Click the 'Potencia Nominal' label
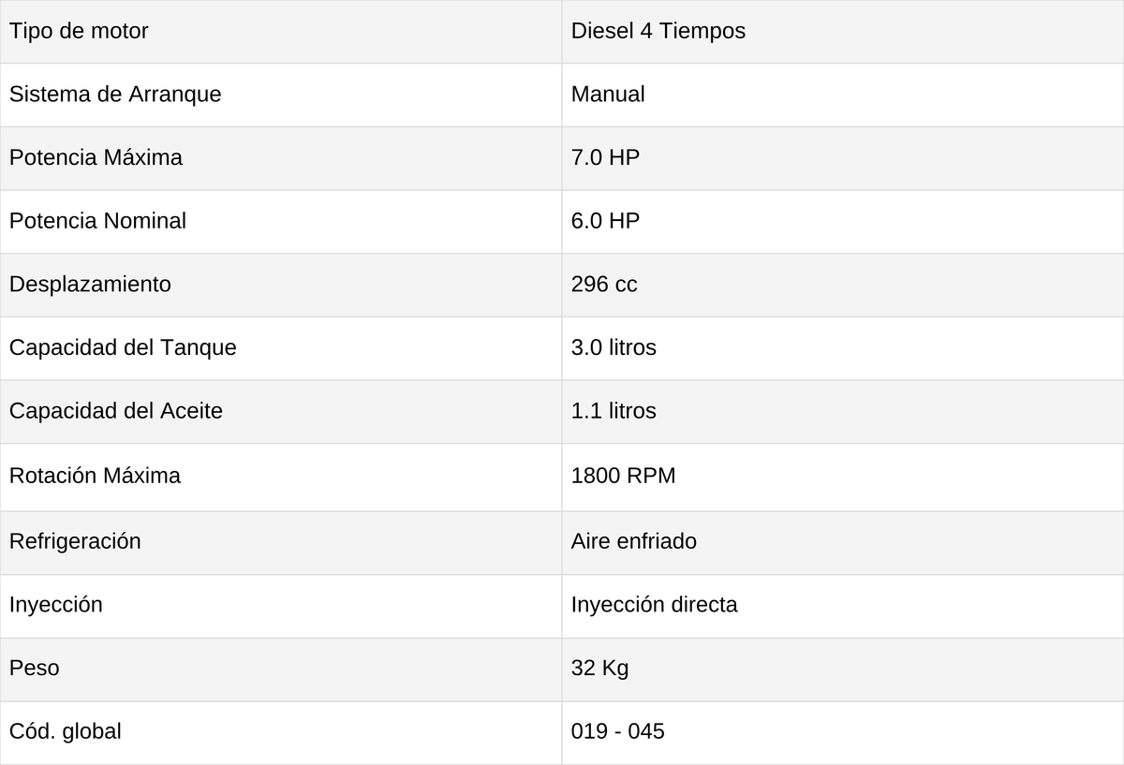Viewport: 1124px width, 765px height. click(x=97, y=221)
